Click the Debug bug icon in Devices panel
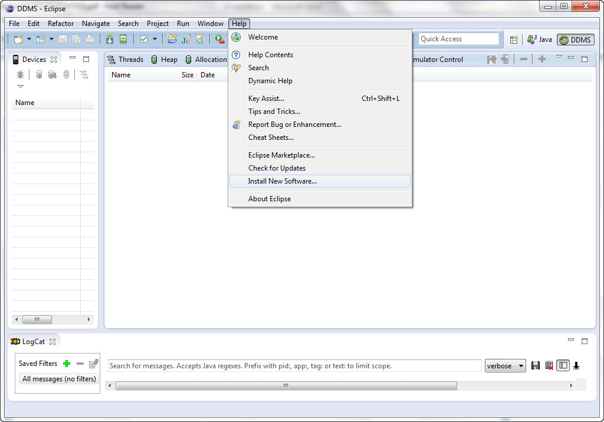 pyautogui.click(x=20, y=74)
